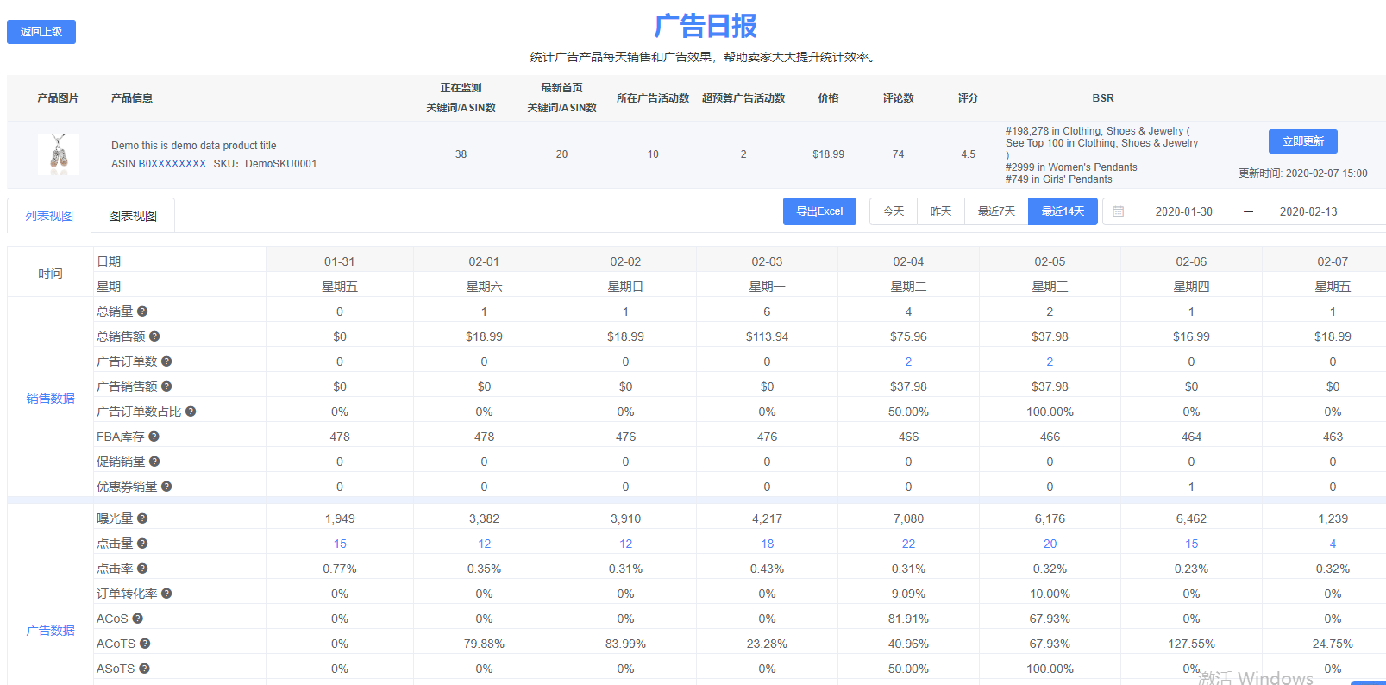Click the 超预算广告活动数 column header
1386x685 pixels.
tap(743, 98)
